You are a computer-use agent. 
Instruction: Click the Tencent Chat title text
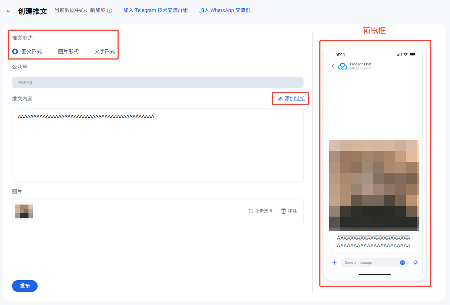point(361,64)
